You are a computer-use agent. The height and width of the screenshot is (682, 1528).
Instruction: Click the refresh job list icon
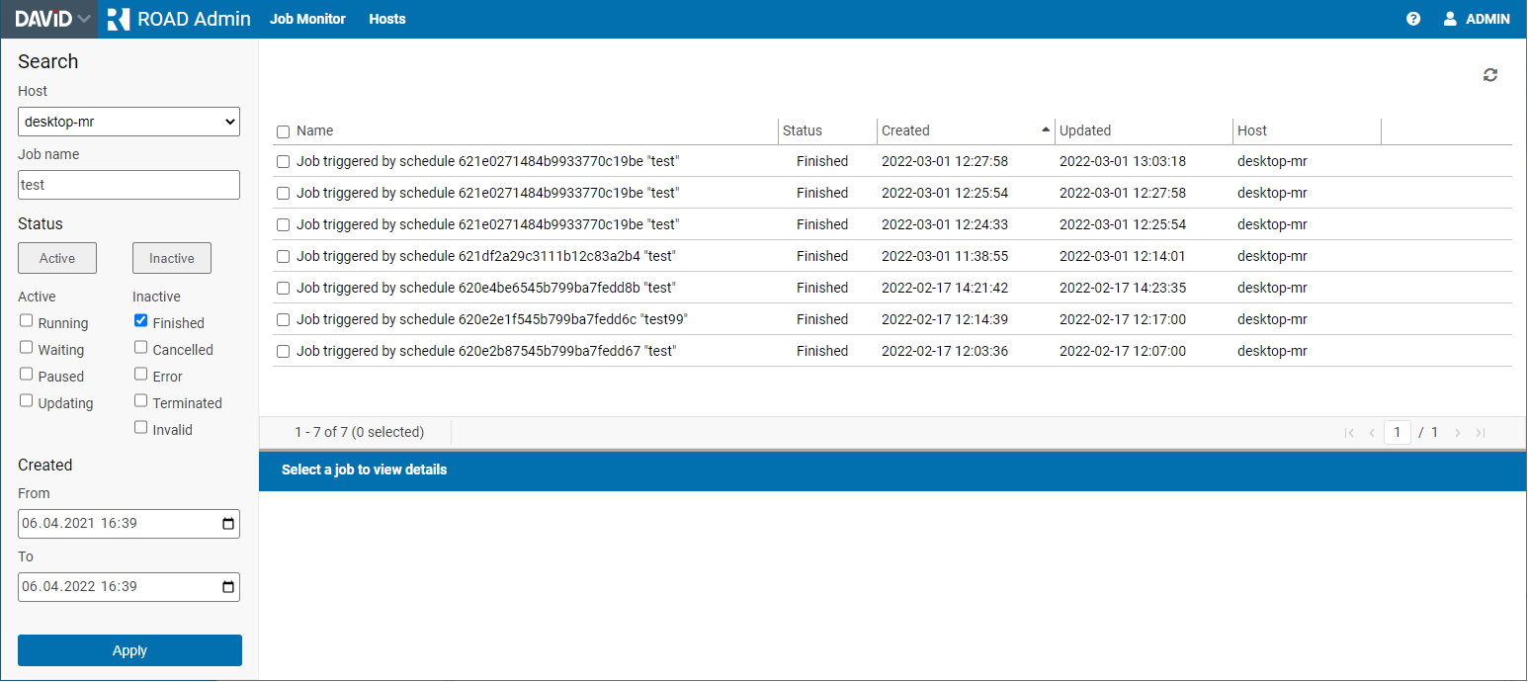pos(1489,75)
